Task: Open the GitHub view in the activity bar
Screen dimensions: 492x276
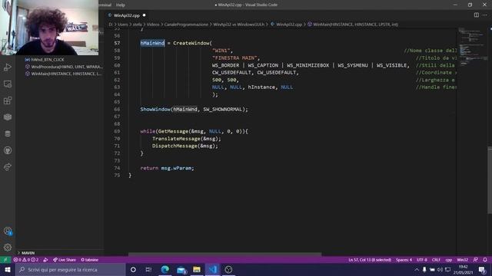Action: pos(8,150)
